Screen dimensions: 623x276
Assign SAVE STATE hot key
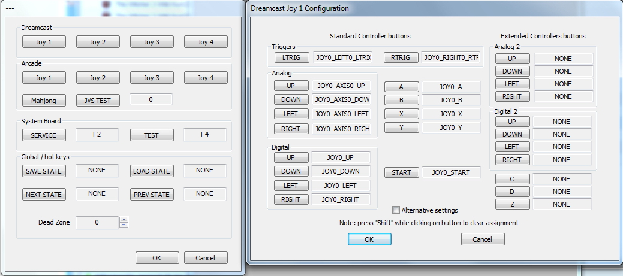tap(44, 171)
